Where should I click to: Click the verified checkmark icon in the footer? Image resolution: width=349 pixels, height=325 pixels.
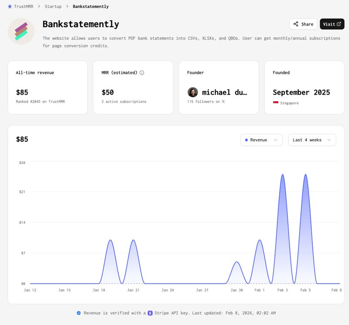tap(79, 312)
